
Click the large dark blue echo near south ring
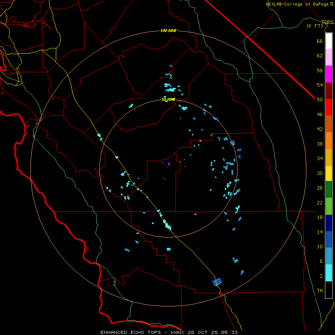217,282
